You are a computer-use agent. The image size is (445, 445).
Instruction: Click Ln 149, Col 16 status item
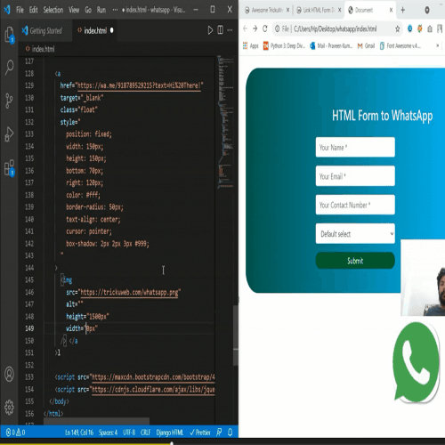[79, 433]
